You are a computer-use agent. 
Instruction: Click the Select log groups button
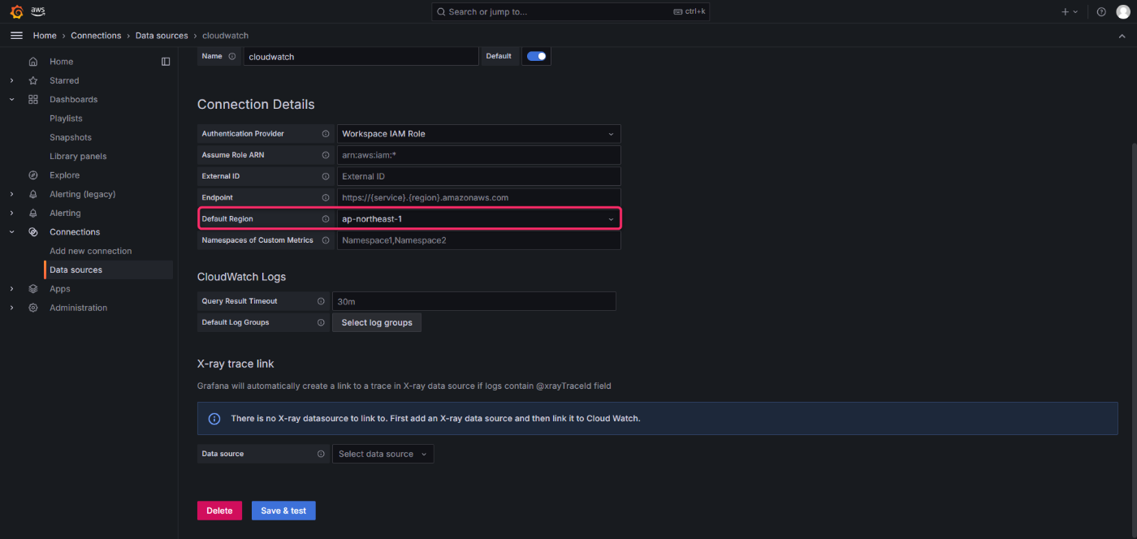(377, 322)
